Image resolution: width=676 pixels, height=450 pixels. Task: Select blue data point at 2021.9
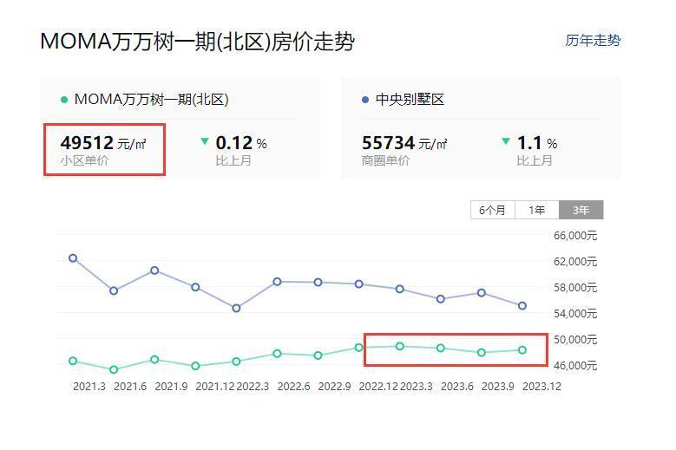[154, 271]
